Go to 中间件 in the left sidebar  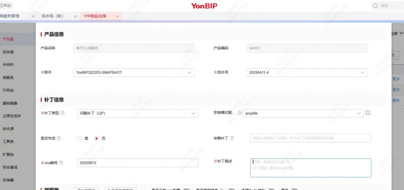click(x=8, y=65)
